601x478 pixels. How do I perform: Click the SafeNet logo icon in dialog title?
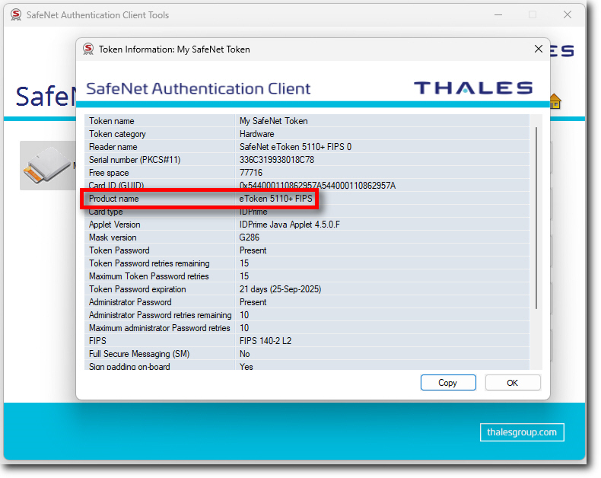(x=88, y=49)
